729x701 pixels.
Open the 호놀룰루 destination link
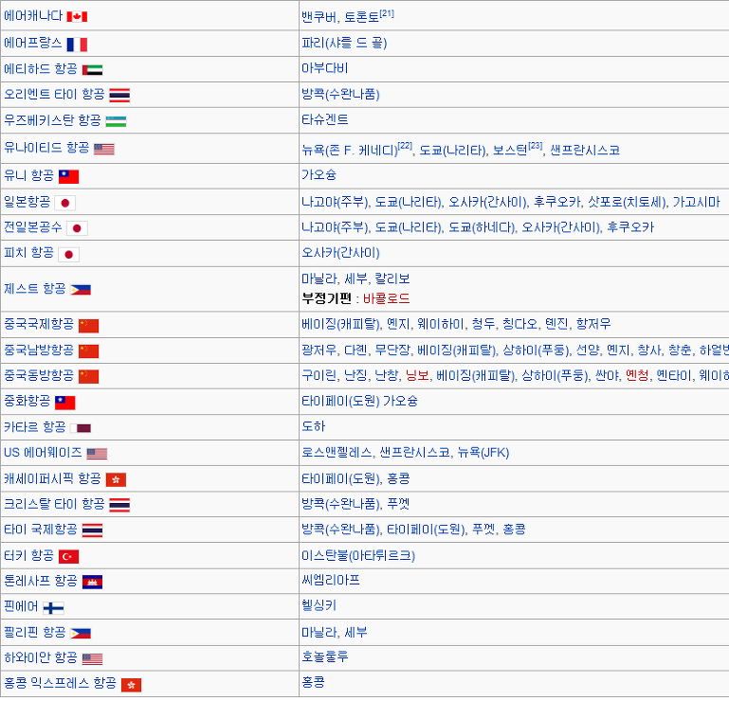coord(324,657)
